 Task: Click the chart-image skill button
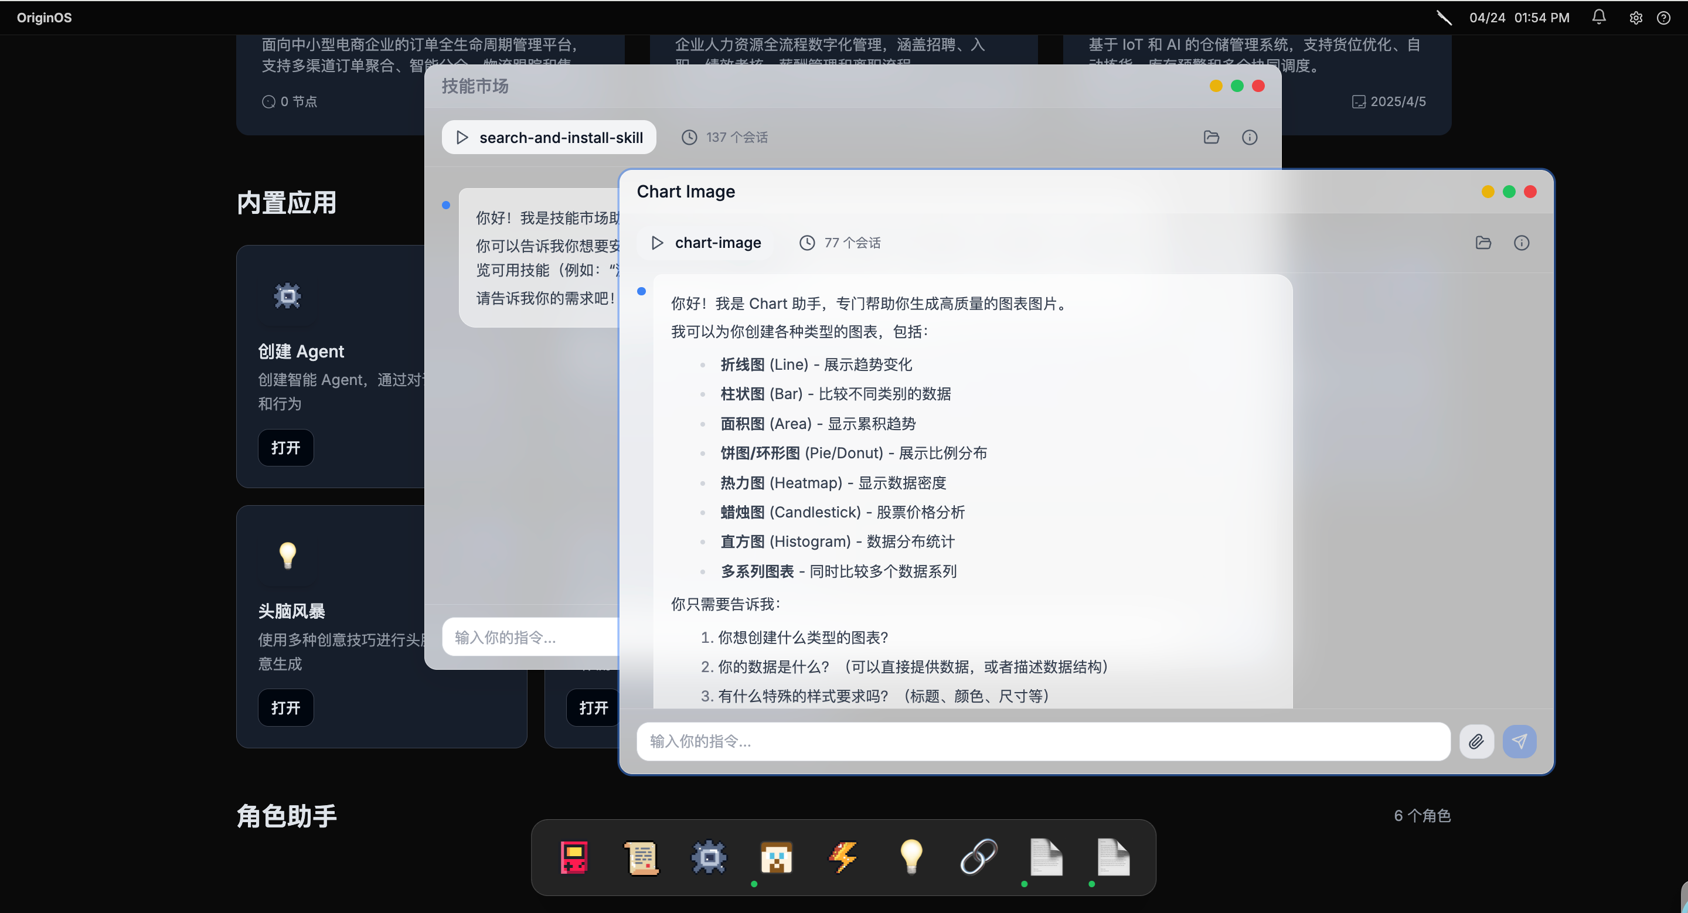point(706,243)
